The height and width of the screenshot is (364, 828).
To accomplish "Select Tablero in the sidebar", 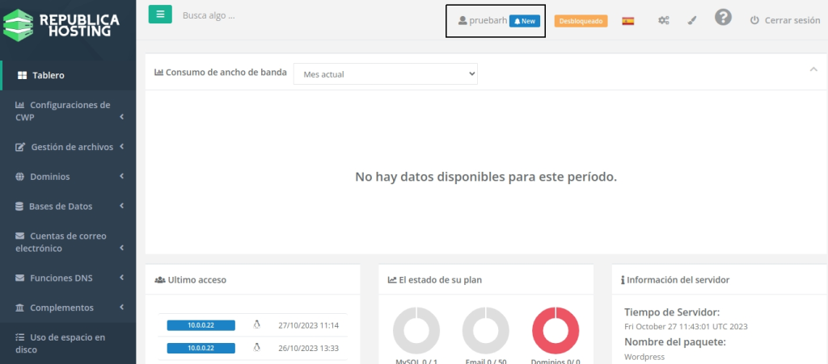I will 49,76.
